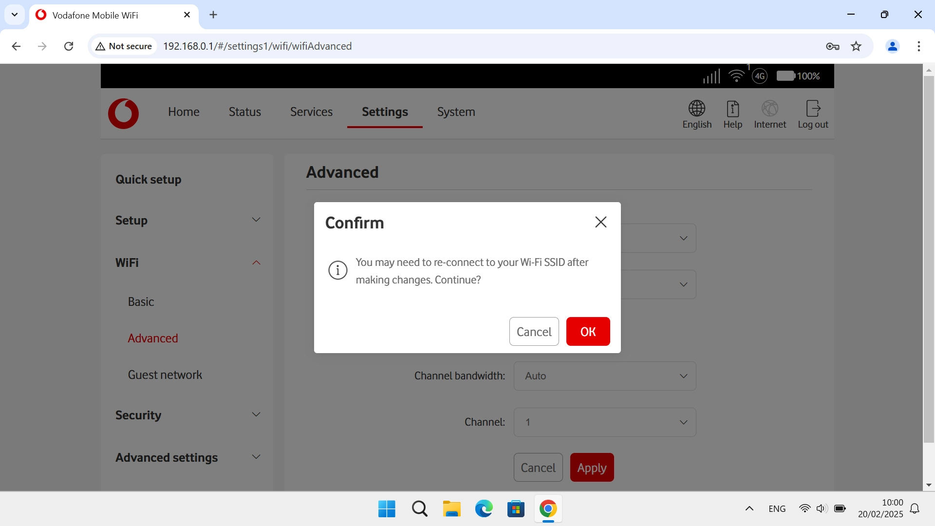Open the Guest network settings

pos(165,375)
